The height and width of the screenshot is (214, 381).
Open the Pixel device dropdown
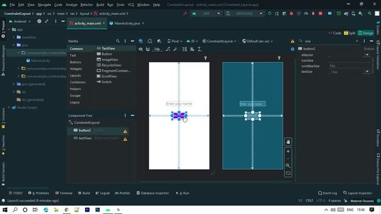pos(175,41)
